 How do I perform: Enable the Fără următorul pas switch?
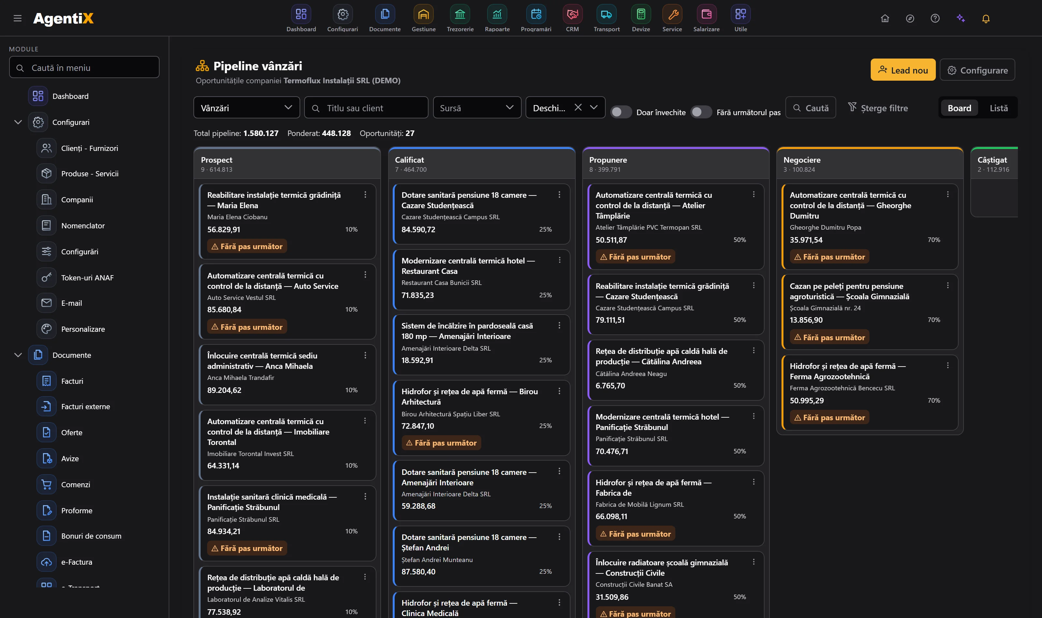701,112
